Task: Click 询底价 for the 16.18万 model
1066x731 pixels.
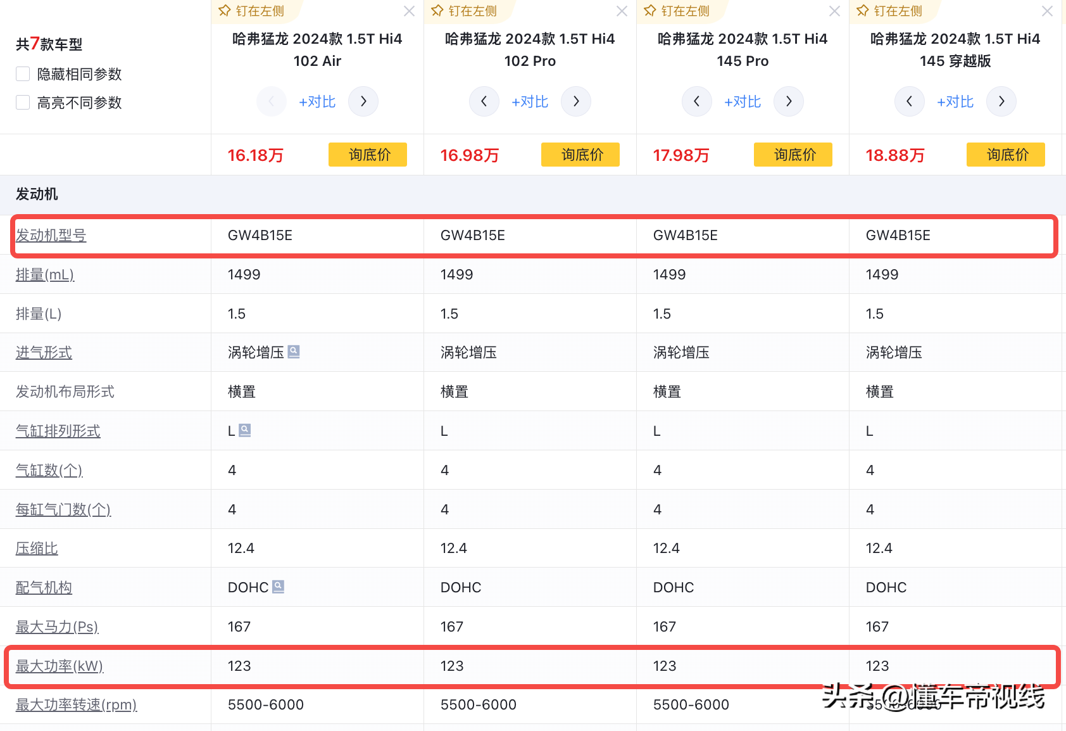Action: pyautogui.click(x=368, y=155)
